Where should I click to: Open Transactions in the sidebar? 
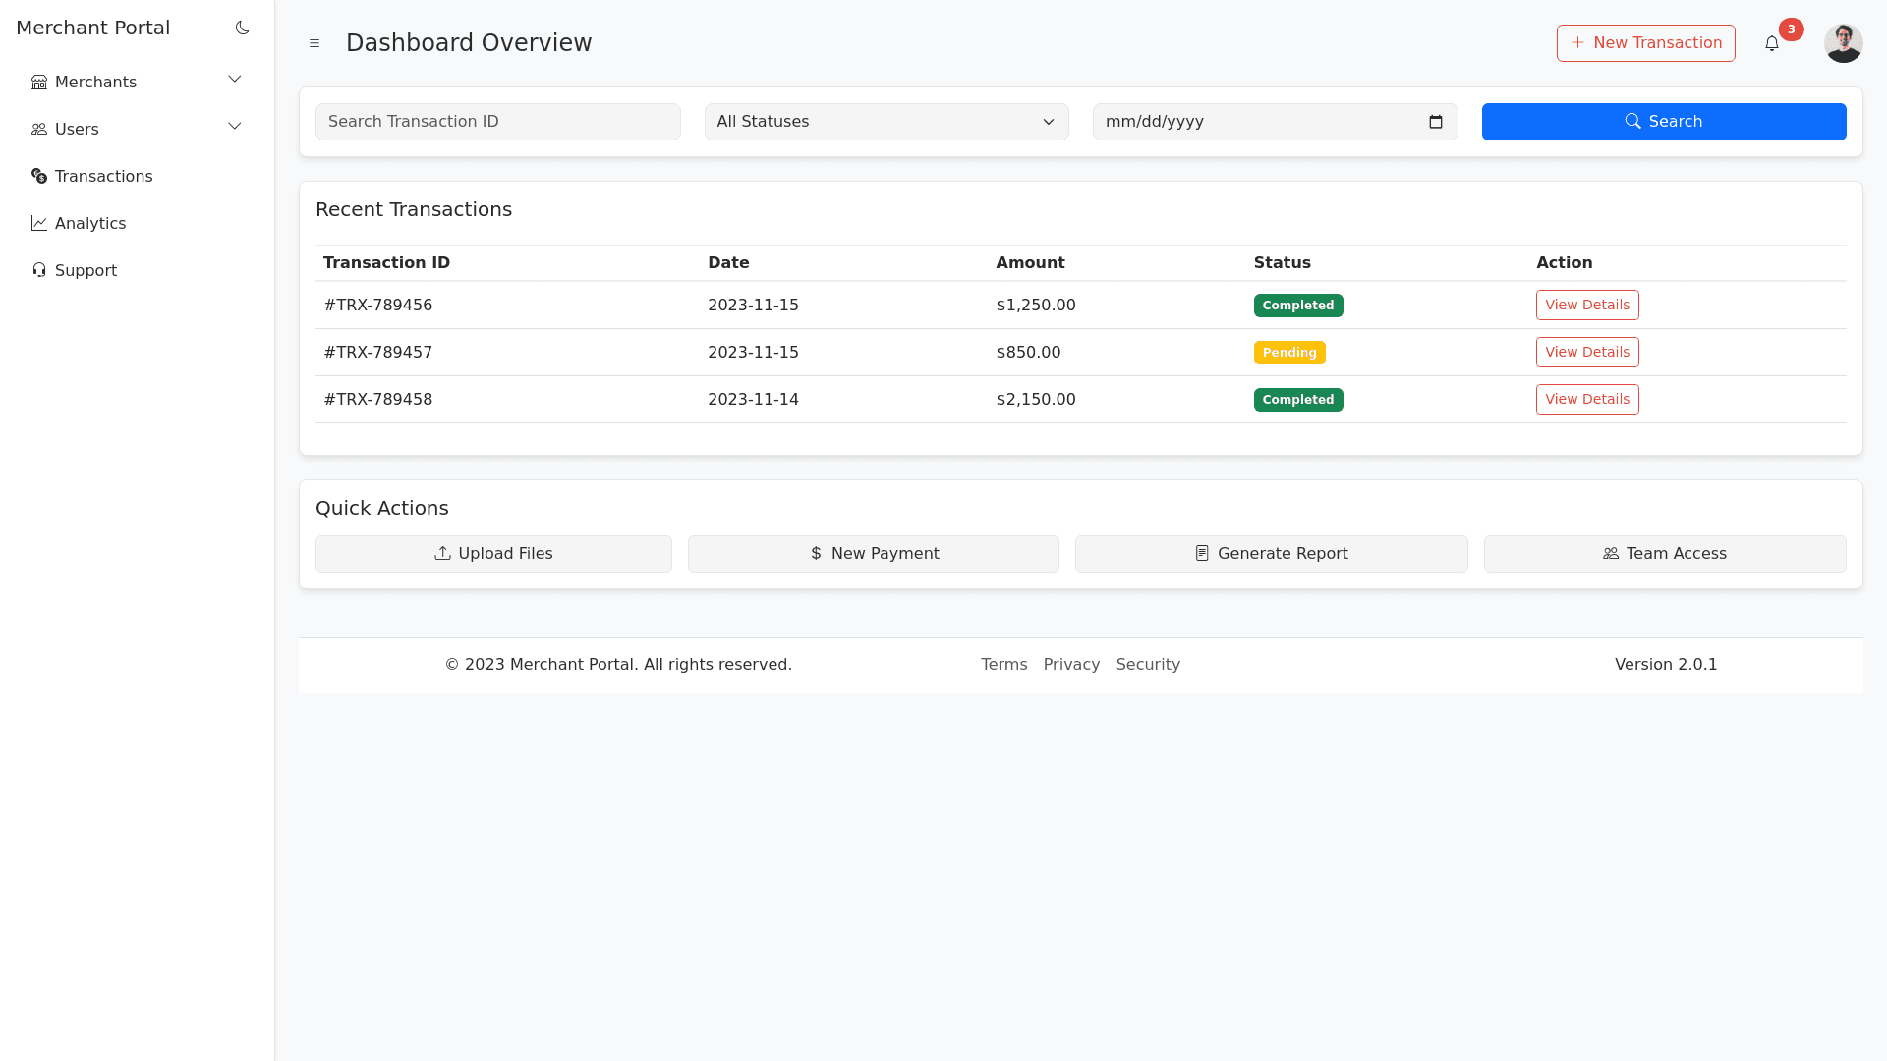[x=104, y=177]
